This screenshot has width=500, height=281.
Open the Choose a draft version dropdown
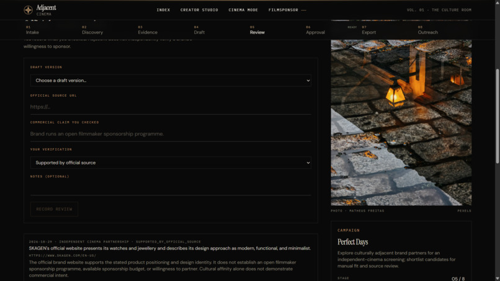[171, 81]
